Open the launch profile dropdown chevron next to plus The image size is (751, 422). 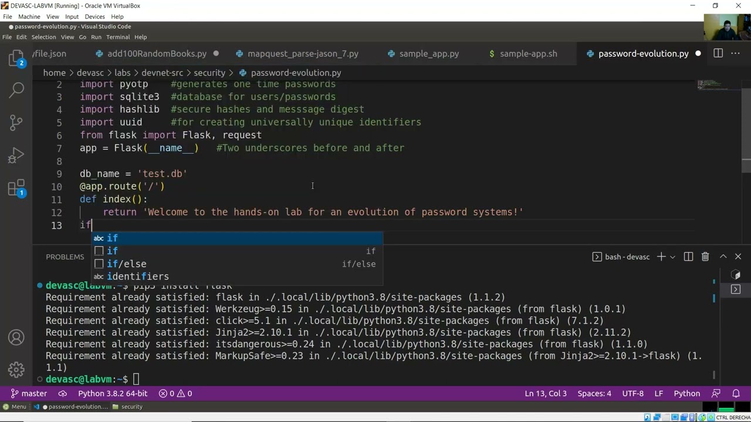[x=672, y=257]
